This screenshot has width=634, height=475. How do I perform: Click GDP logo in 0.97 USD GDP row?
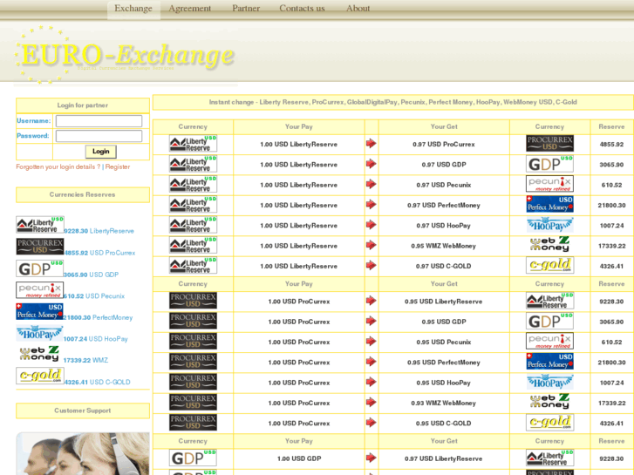[x=549, y=164]
